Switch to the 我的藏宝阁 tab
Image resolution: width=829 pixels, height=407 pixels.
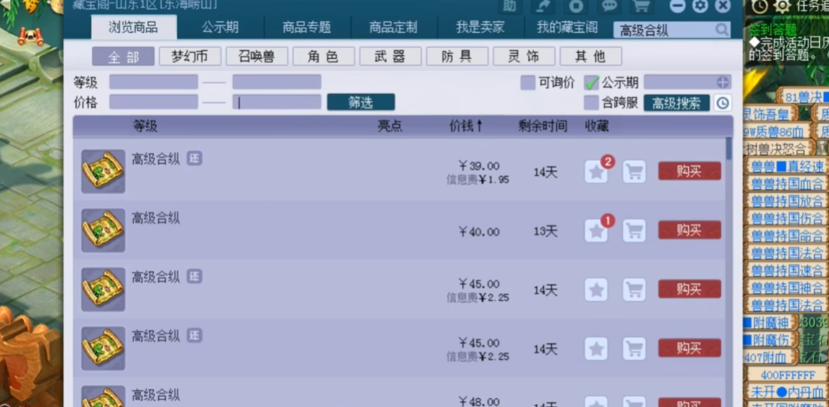click(x=567, y=28)
